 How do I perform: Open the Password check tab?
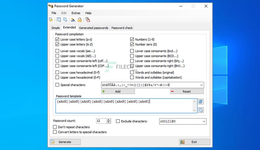coord(122,28)
